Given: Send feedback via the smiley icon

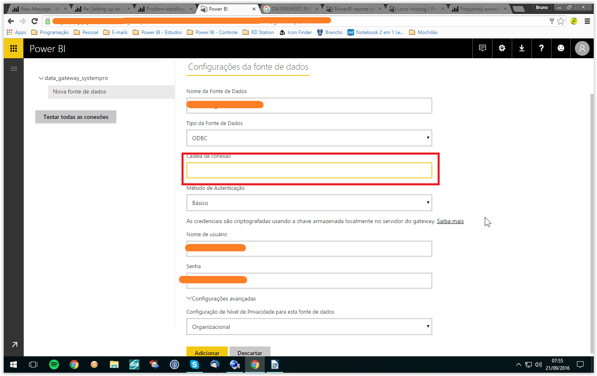Looking at the screenshot, I should (x=561, y=48).
